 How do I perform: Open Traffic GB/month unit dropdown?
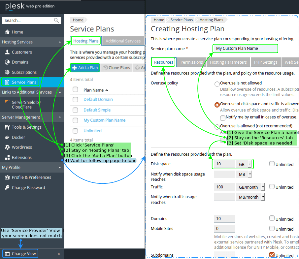[250, 187]
